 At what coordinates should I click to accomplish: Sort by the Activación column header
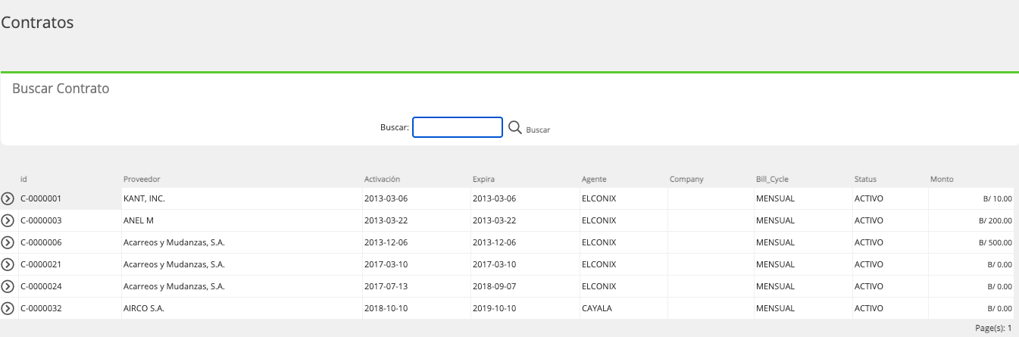[x=382, y=179]
